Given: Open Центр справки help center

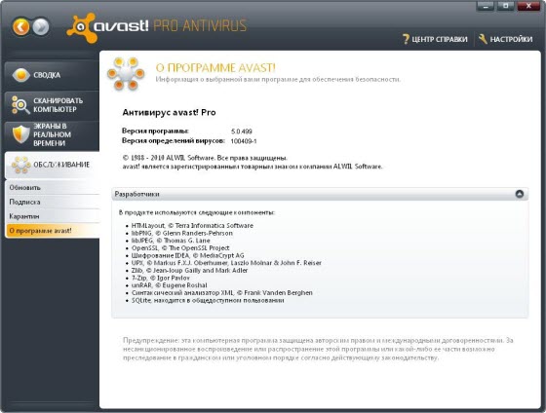Looking at the screenshot, I should pyautogui.click(x=435, y=39).
